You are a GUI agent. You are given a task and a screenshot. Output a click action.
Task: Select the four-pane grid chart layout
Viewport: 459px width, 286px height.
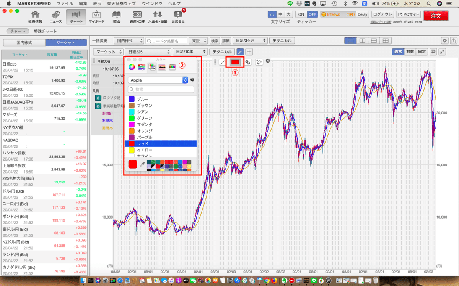(x=386, y=40)
